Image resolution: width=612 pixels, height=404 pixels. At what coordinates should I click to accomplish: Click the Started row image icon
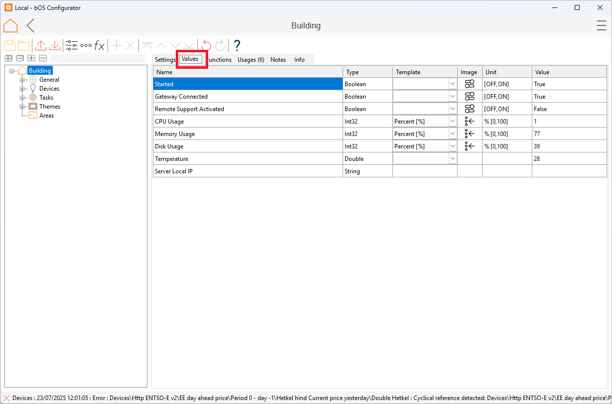(x=470, y=84)
